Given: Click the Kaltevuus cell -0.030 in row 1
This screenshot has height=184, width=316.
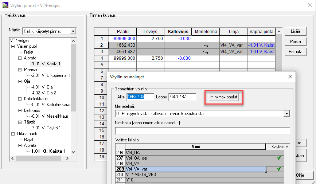Looking at the screenshot, I should [178, 39].
